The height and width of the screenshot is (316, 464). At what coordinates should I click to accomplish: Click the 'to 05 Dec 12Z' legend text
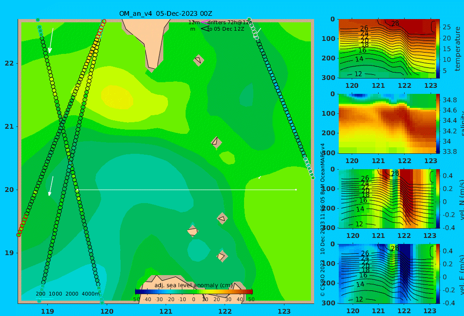coord(226,29)
